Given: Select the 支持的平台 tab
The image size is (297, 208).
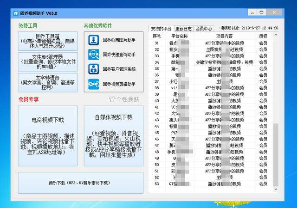Looking at the screenshot, I should pyautogui.click(x=161, y=28).
